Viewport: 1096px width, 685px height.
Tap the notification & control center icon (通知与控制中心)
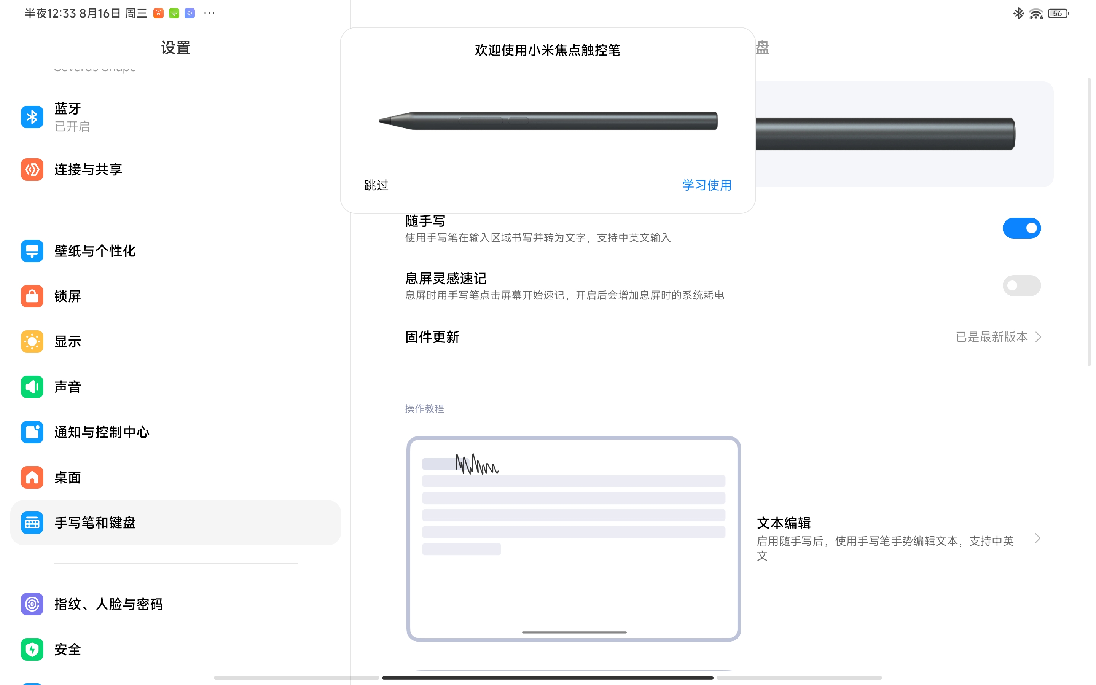[x=32, y=432]
